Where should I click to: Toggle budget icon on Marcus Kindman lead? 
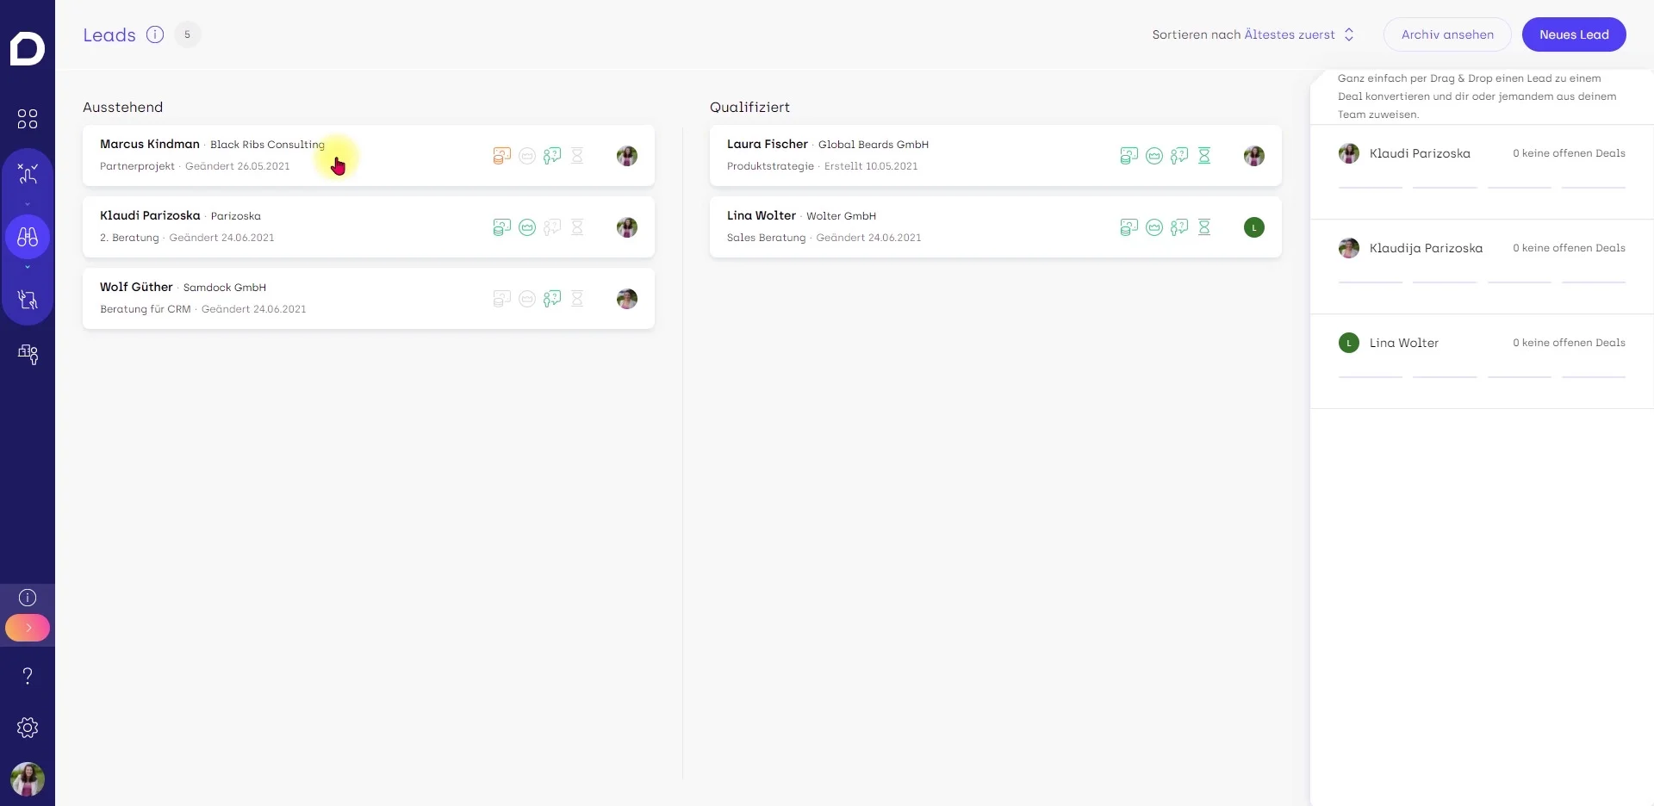pyautogui.click(x=502, y=156)
